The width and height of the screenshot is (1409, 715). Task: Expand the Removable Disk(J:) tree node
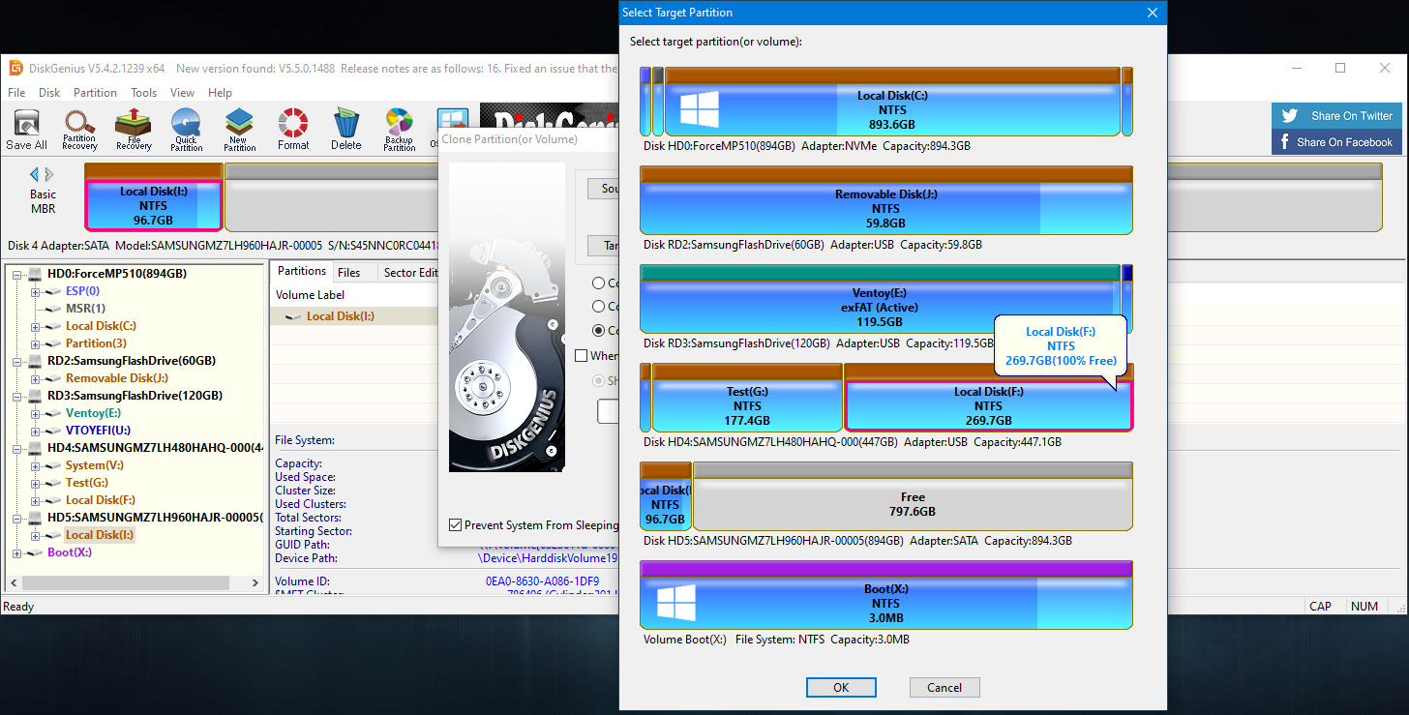pos(36,378)
